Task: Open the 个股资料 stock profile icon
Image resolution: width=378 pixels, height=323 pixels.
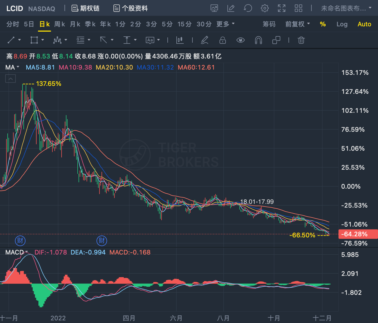Action: click(117, 8)
